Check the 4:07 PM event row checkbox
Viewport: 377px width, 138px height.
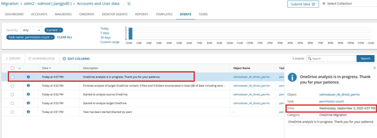[x=12, y=77]
